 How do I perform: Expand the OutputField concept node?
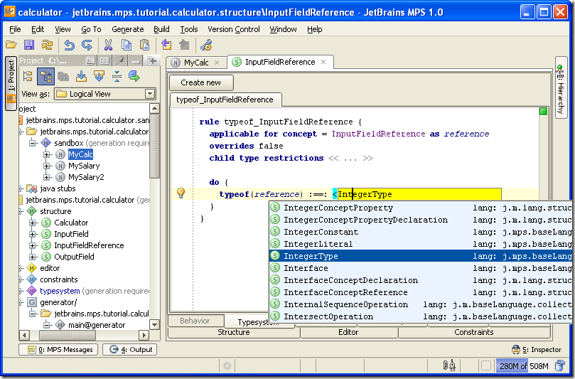32,257
